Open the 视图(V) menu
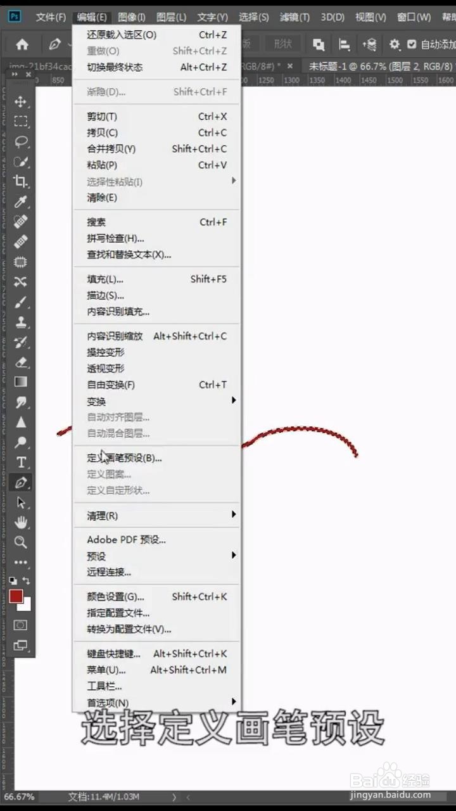The width and height of the screenshot is (456, 811). pos(370,17)
